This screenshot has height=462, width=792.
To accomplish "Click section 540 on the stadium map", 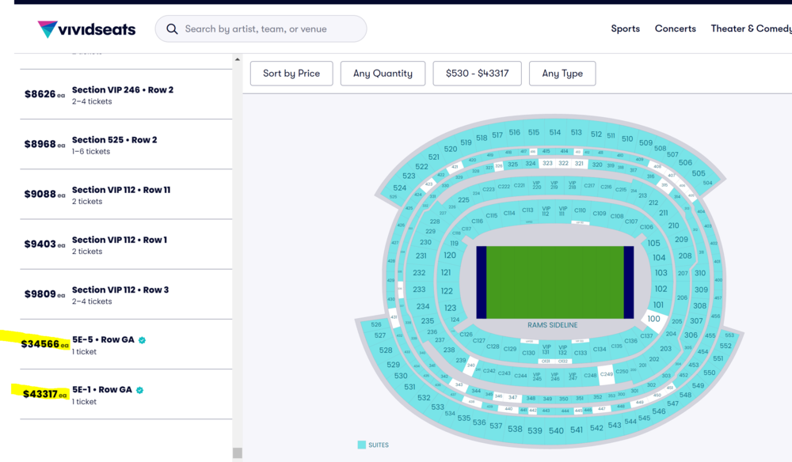I will pyautogui.click(x=556, y=430).
